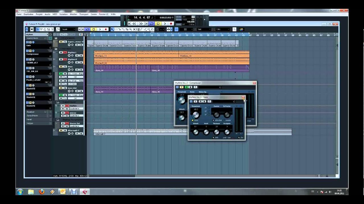Screen dimensions: 364x204
Task: Toggle solo on rhythm group track
Action: point(67,106)
